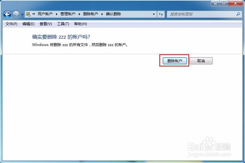Cancel deletion with the 取消 button

click(x=201, y=61)
